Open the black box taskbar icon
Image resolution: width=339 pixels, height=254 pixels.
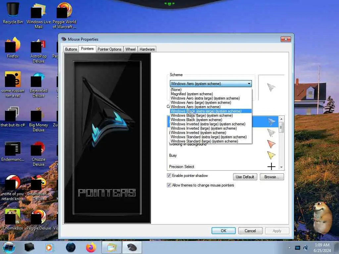coord(29,247)
